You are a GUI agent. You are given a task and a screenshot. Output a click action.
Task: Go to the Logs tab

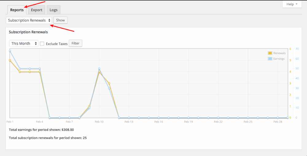click(x=53, y=10)
